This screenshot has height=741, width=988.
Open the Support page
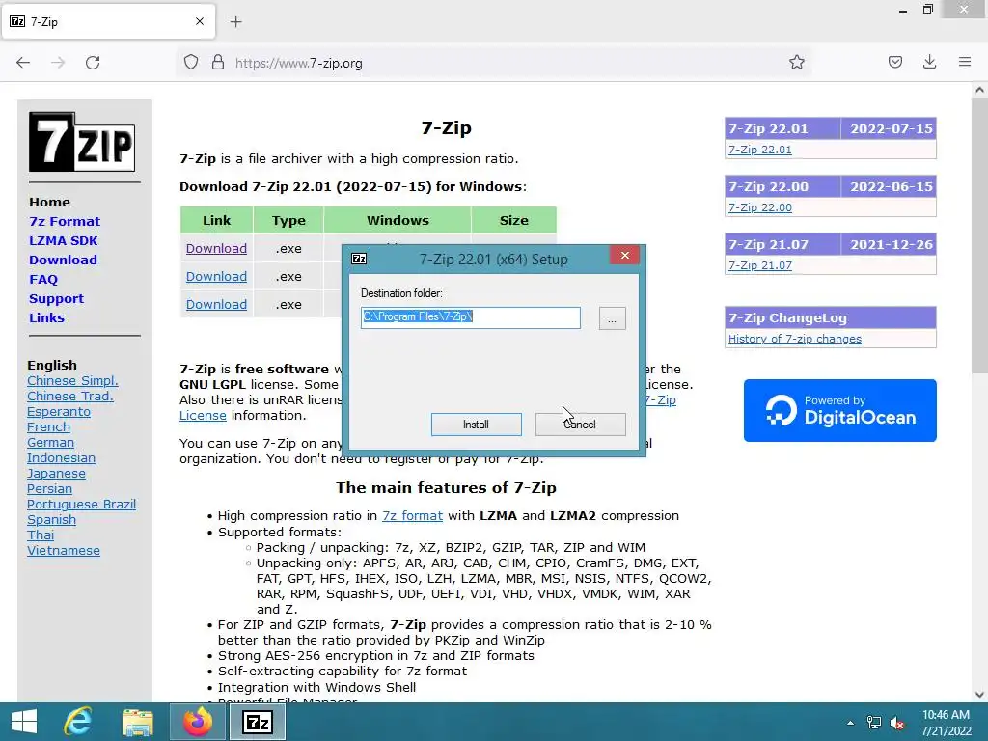point(56,299)
